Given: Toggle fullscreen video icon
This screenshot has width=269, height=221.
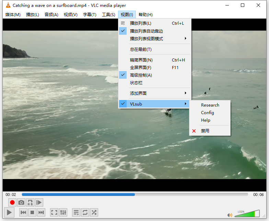Looking at the screenshot, I should click(54, 212).
